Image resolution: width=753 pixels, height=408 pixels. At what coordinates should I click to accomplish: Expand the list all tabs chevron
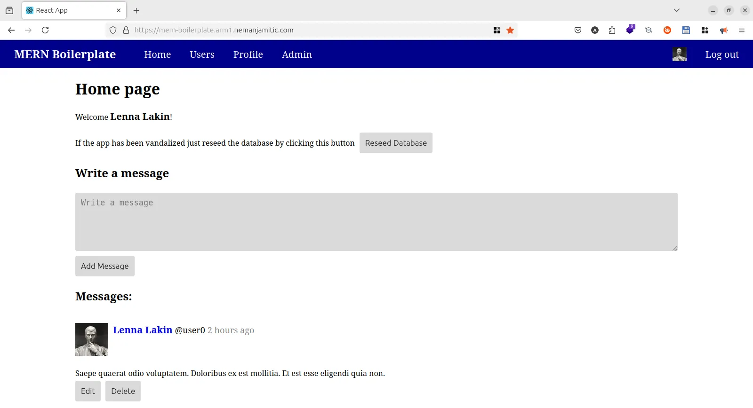677,10
